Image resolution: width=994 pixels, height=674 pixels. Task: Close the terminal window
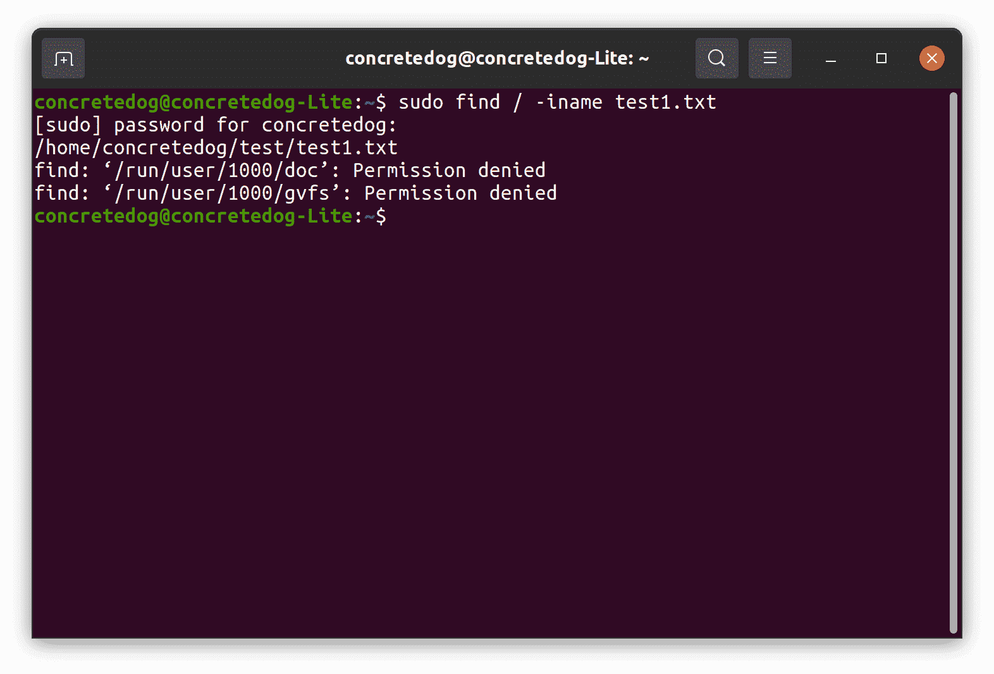[931, 58]
